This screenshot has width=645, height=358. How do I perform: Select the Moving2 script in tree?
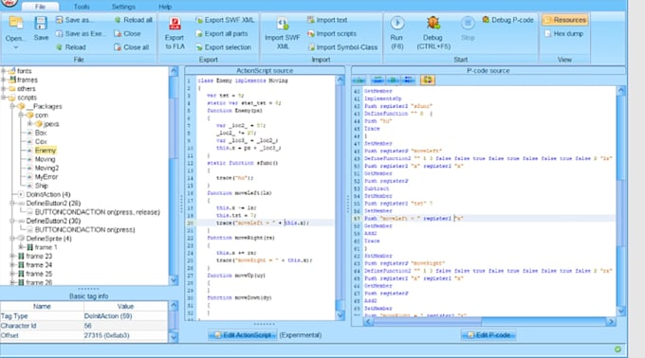pos(46,168)
